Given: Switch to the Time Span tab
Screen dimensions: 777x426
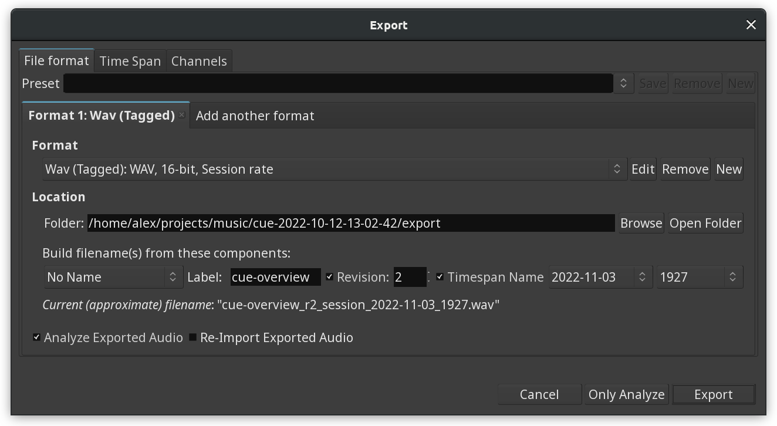Looking at the screenshot, I should 130,61.
